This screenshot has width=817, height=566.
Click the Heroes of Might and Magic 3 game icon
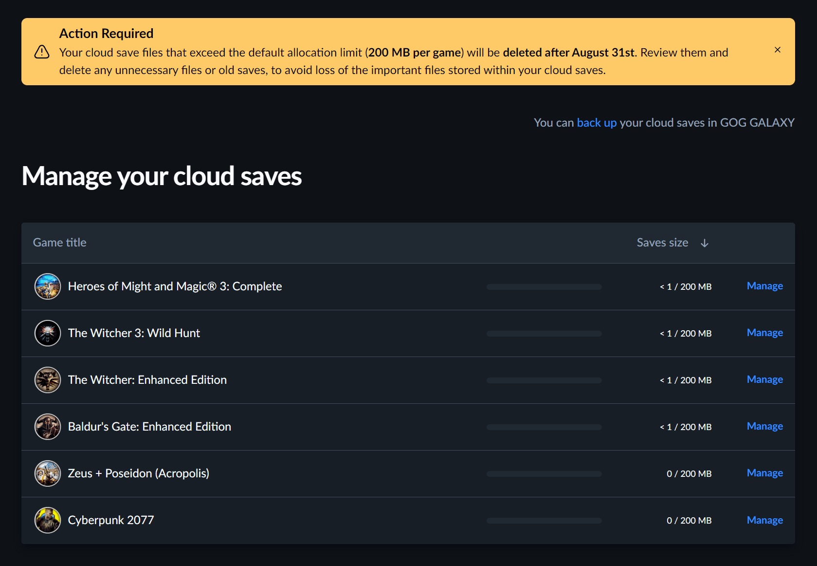click(48, 286)
